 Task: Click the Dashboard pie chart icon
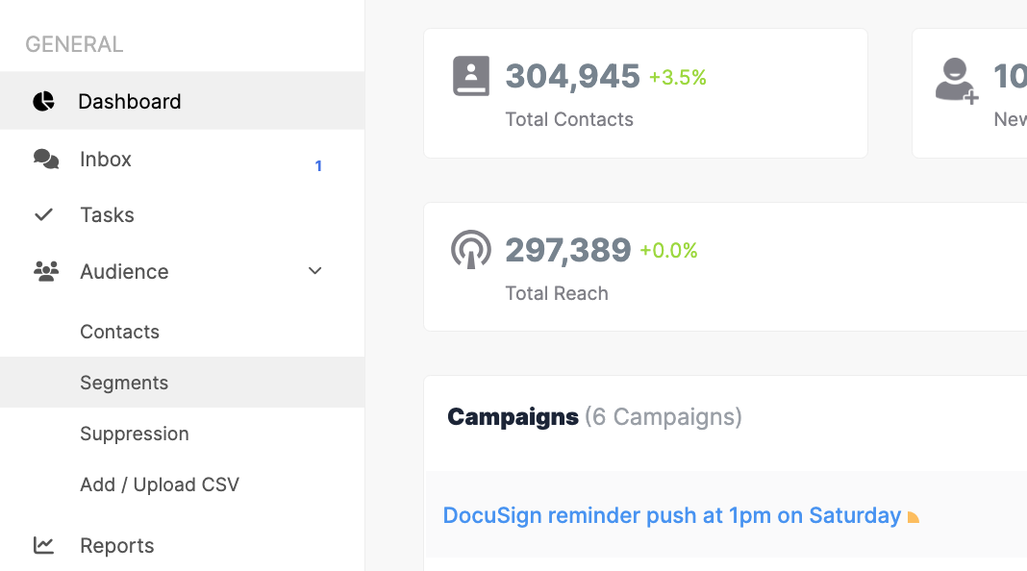43,101
